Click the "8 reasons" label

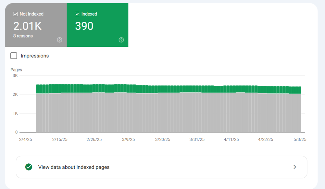[23, 36]
